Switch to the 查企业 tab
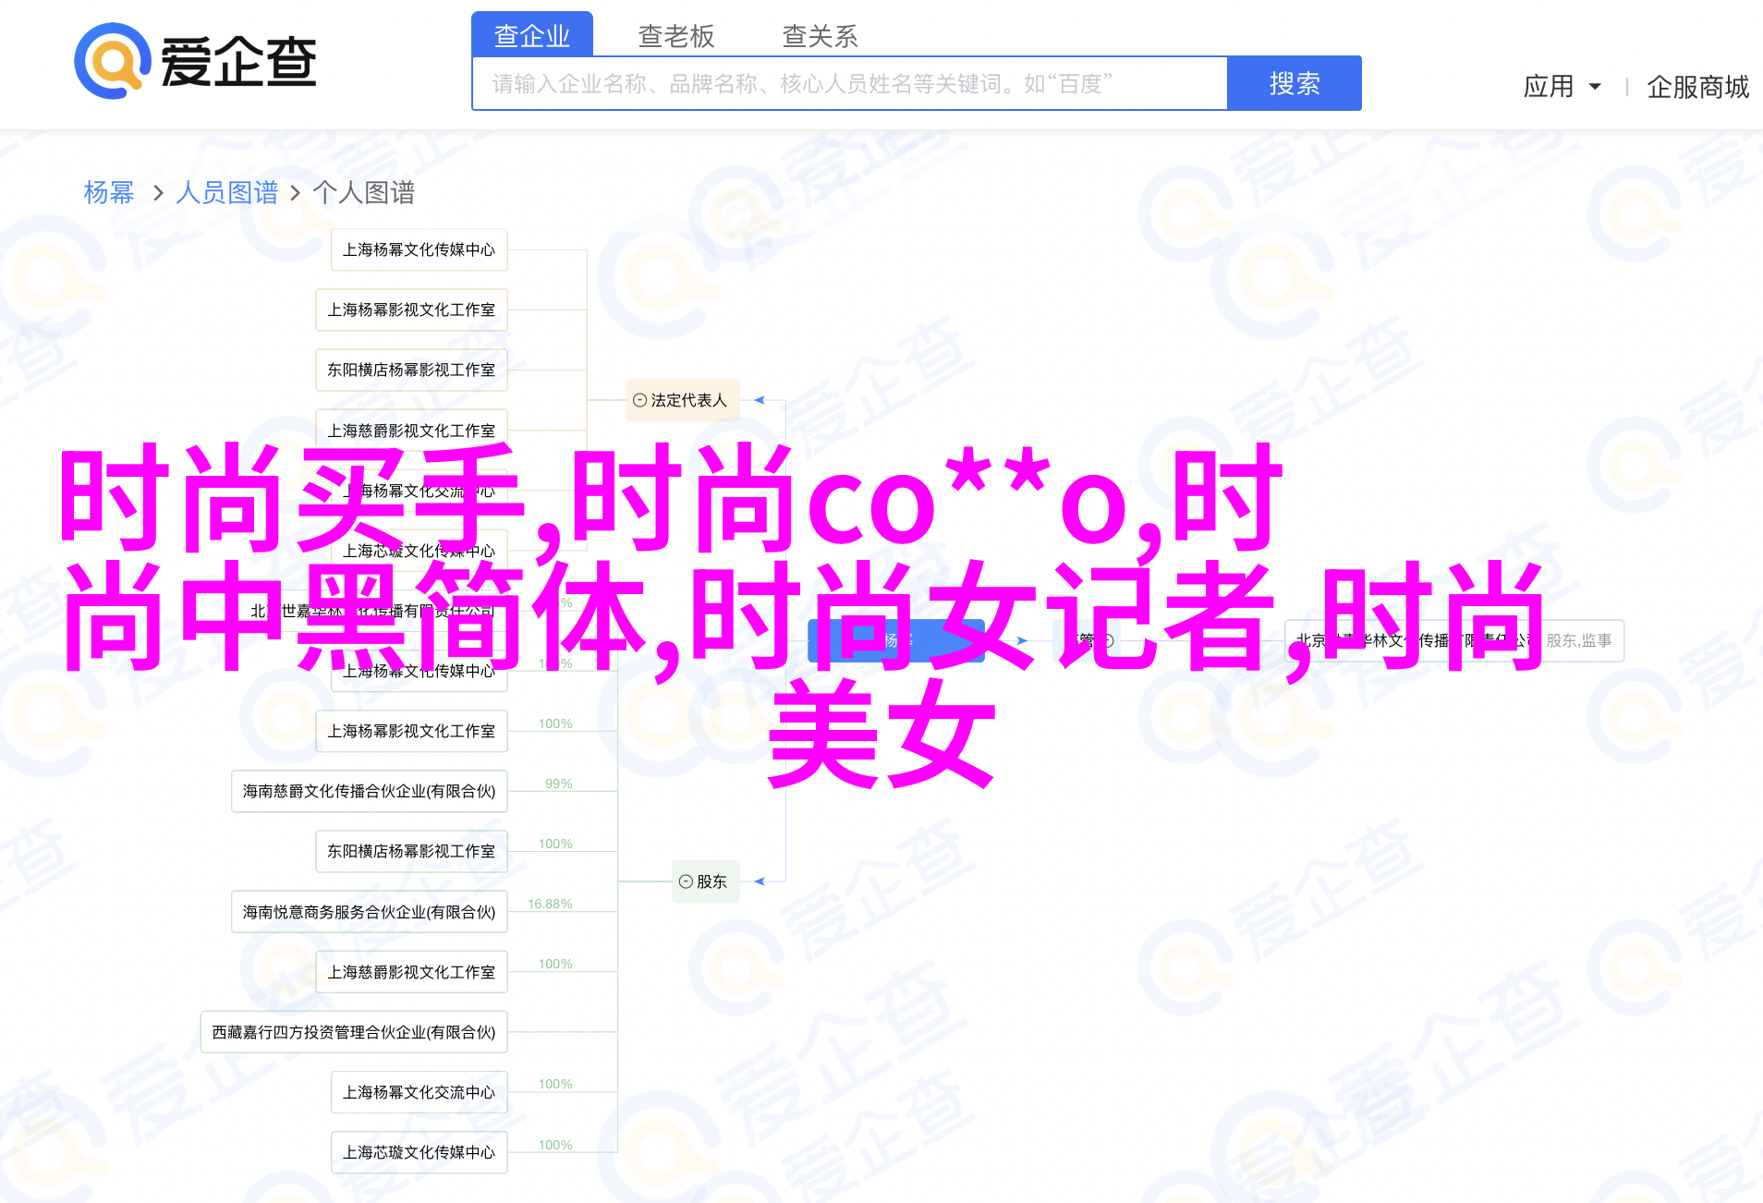Viewport: 1763px width, 1203px height. pos(531,36)
